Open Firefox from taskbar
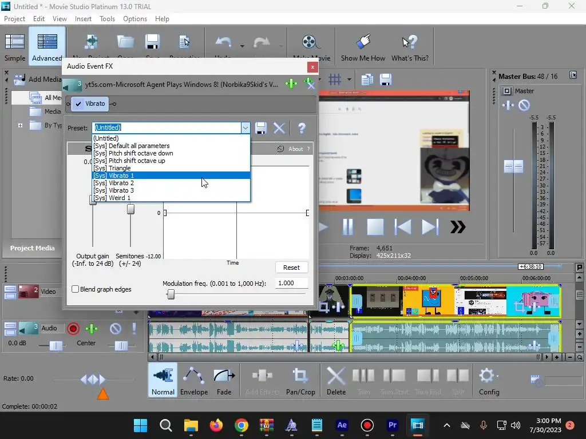 tap(216, 425)
